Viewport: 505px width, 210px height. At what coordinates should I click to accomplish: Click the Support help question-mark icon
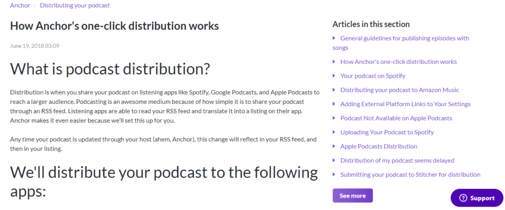click(x=463, y=198)
